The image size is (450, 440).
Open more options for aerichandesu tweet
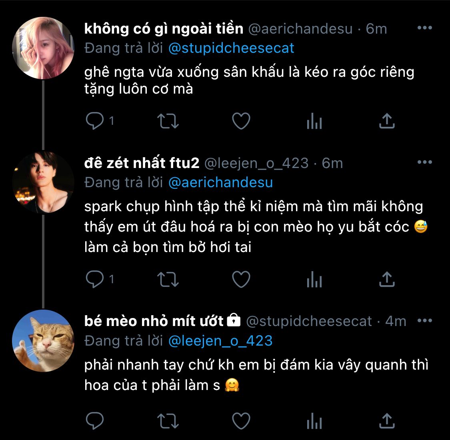424,28
